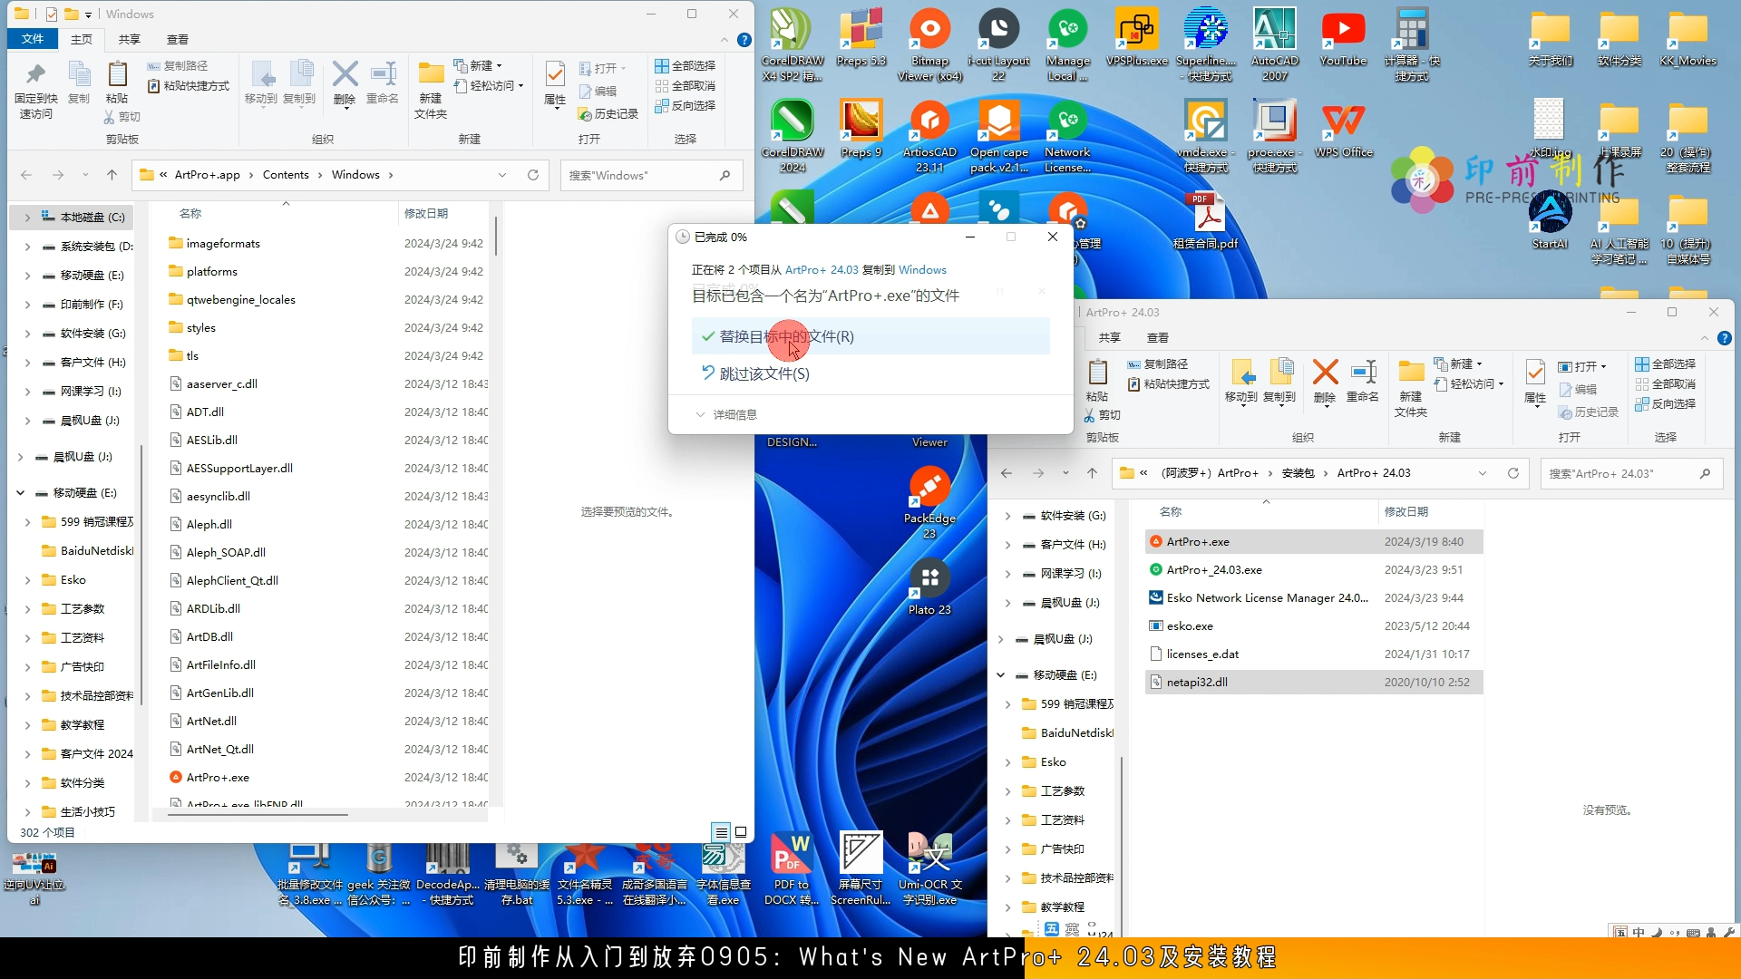The height and width of the screenshot is (979, 1741).
Task: Open 文件 tab in Windows explorer
Action: [x=33, y=39]
